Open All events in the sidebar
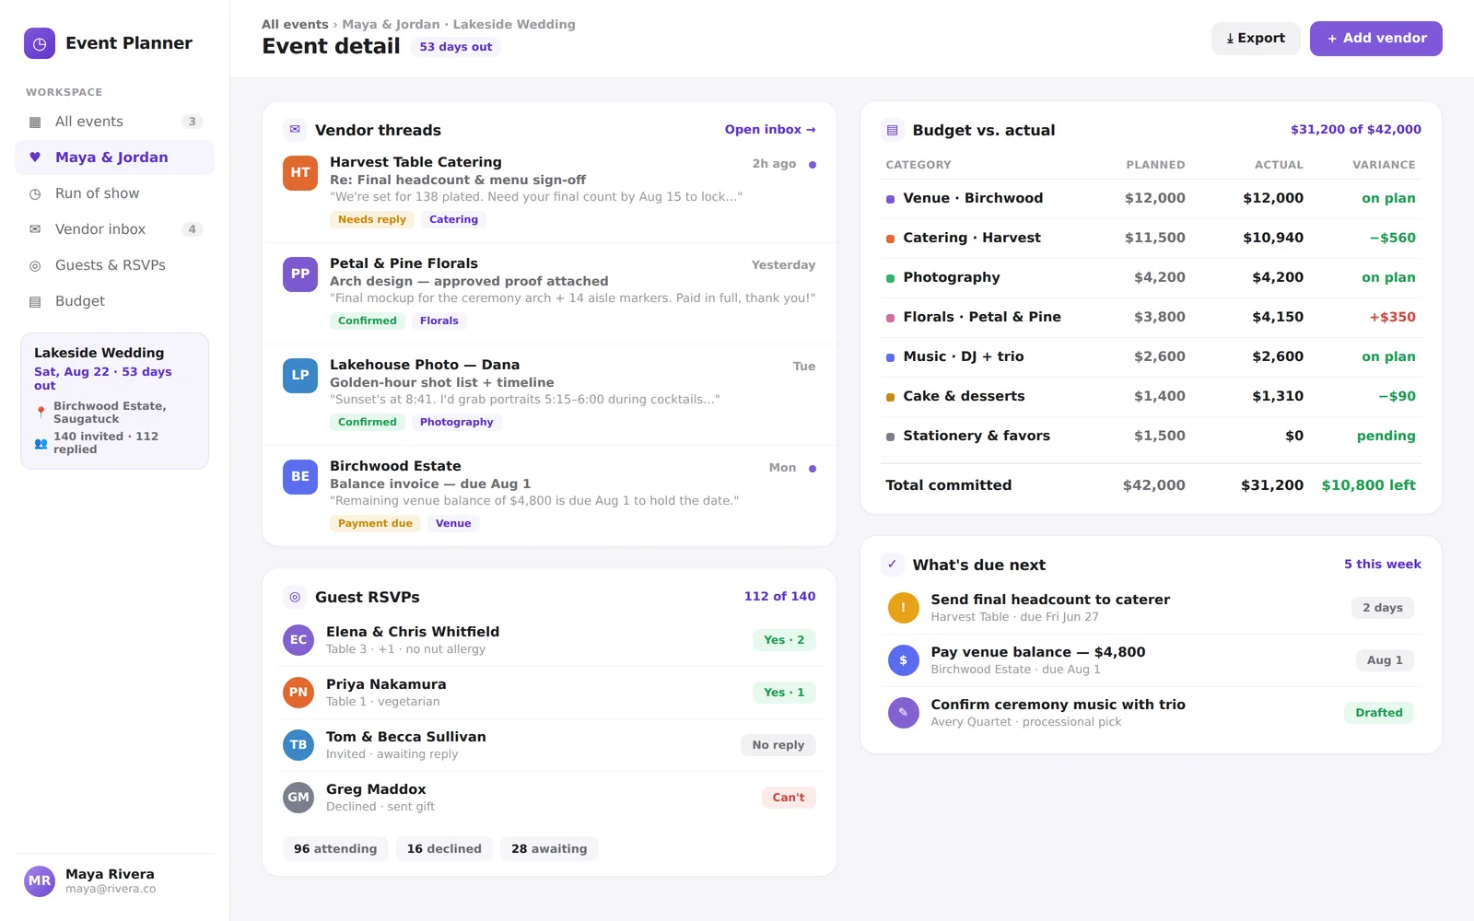This screenshot has width=1474, height=921. click(115, 122)
